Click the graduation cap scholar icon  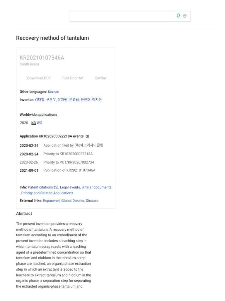185,16
